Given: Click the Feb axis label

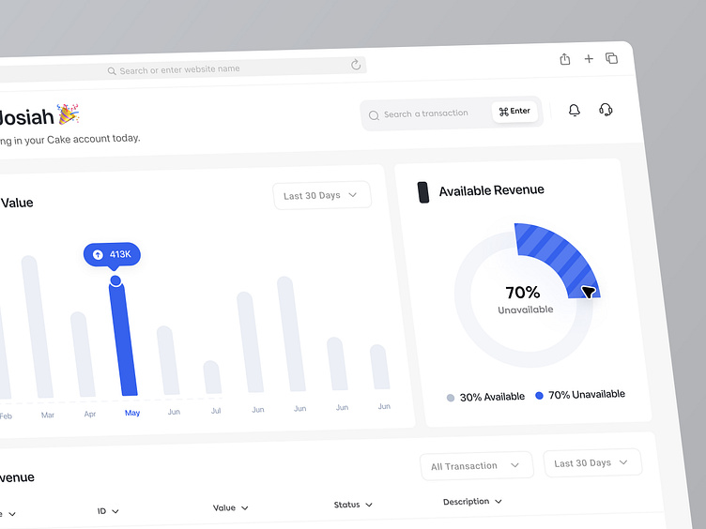Looking at the screenshot, I should (6, 416).
